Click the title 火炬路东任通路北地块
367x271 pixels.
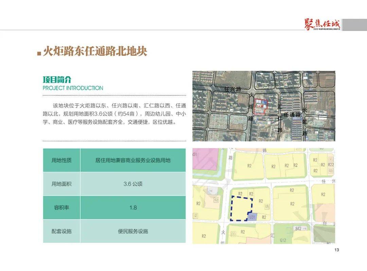(x=95, y=51)
